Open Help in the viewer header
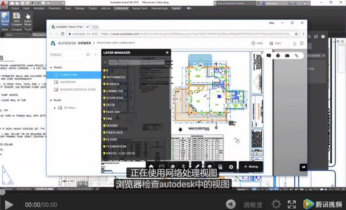Image resolution: width=346 pixels, height=210 pixels. tap(257, 43)
